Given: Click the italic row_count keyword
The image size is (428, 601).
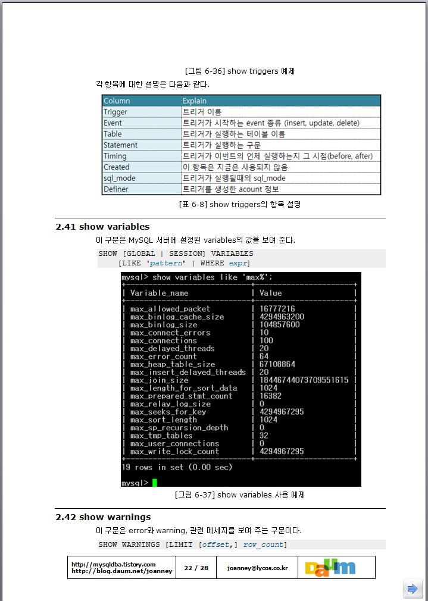Looking at the screenshot, I should point(263,544).
